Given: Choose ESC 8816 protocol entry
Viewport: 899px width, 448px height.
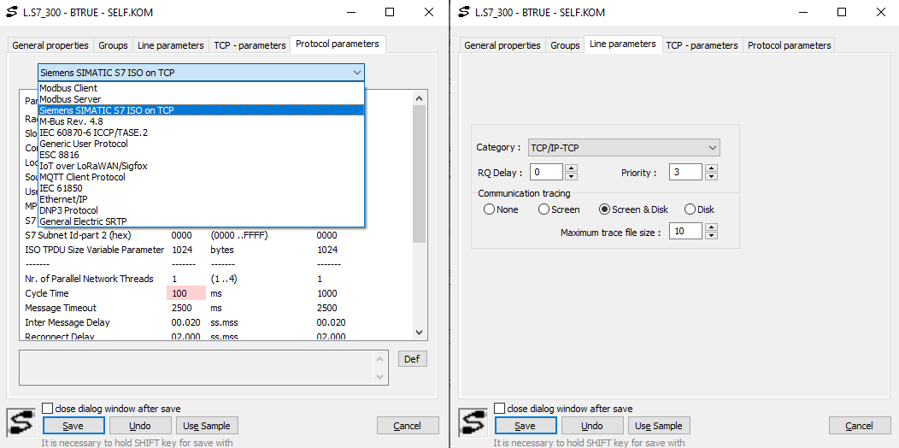Looking at the screenshot, I should point(201,155).
